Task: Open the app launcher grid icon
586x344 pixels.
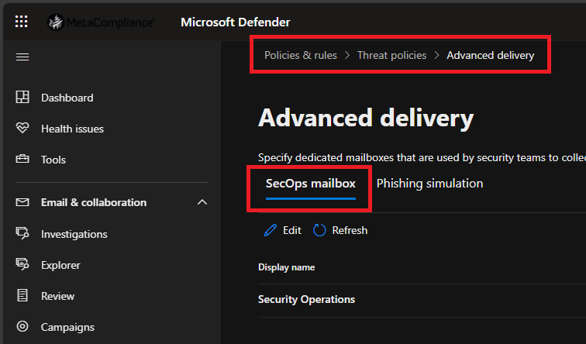Action: [x=21, y=22]
